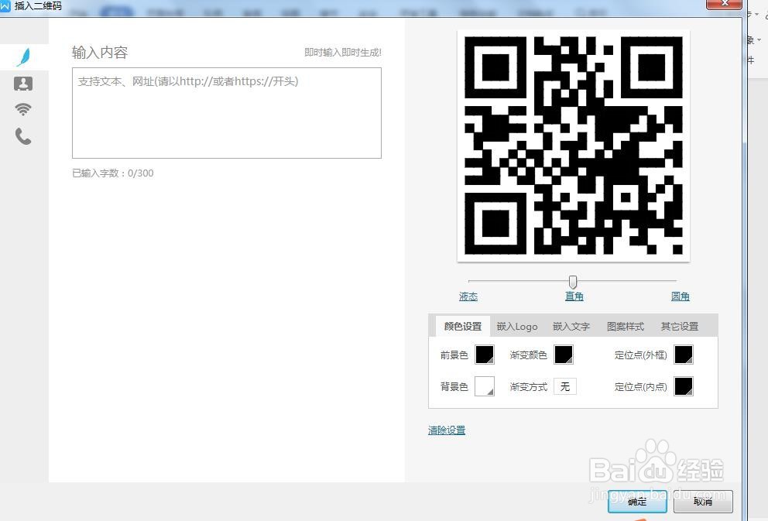
Task: Adjust the QR corner style slider handle
Action: click(x=573, y=282)
